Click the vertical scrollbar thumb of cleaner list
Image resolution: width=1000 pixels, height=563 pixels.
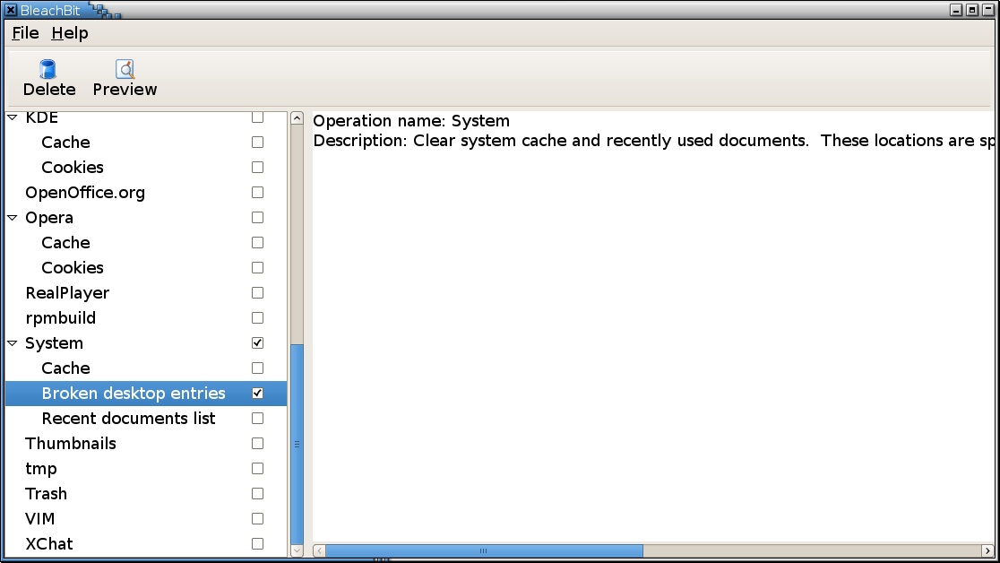[297, 443]
